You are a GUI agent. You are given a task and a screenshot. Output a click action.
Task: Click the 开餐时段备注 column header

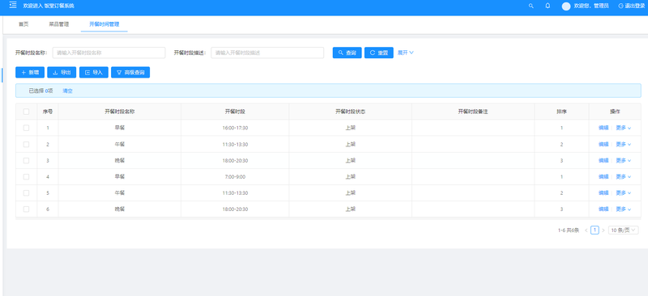(x=473, y=112)
